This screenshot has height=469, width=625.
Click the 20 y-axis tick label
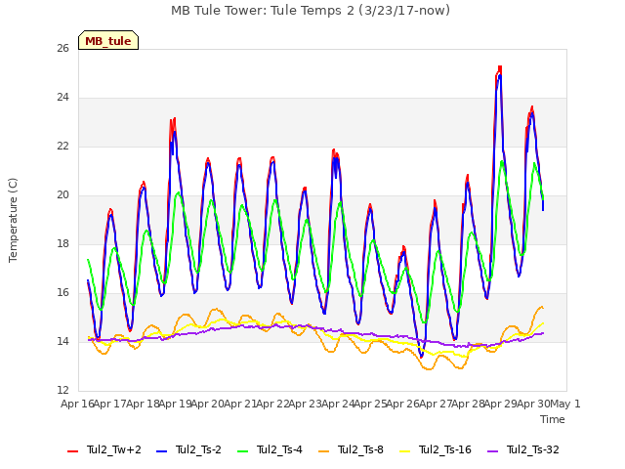click(x=62, y=195)
